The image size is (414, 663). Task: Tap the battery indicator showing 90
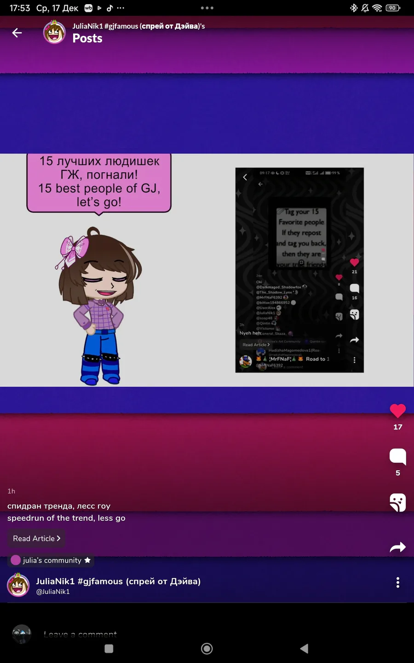(393, 8)
